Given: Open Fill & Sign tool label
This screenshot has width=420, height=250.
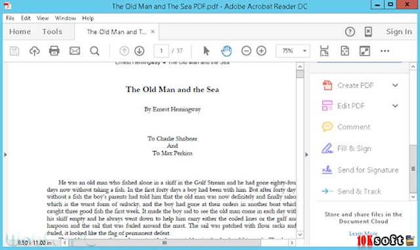Looking at the screenshot, I should (x=354, y=148).
